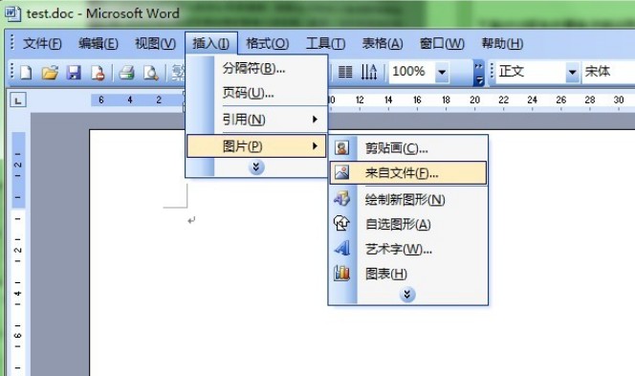The height and width of the screenshot is (376, 635).
Task: Click the Columns icon in toolbar
Action: (345, 72)
